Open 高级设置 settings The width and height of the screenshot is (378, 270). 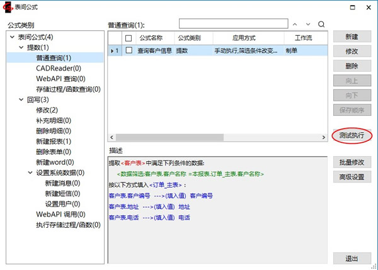pyautogui.click(x=352, y=177)
